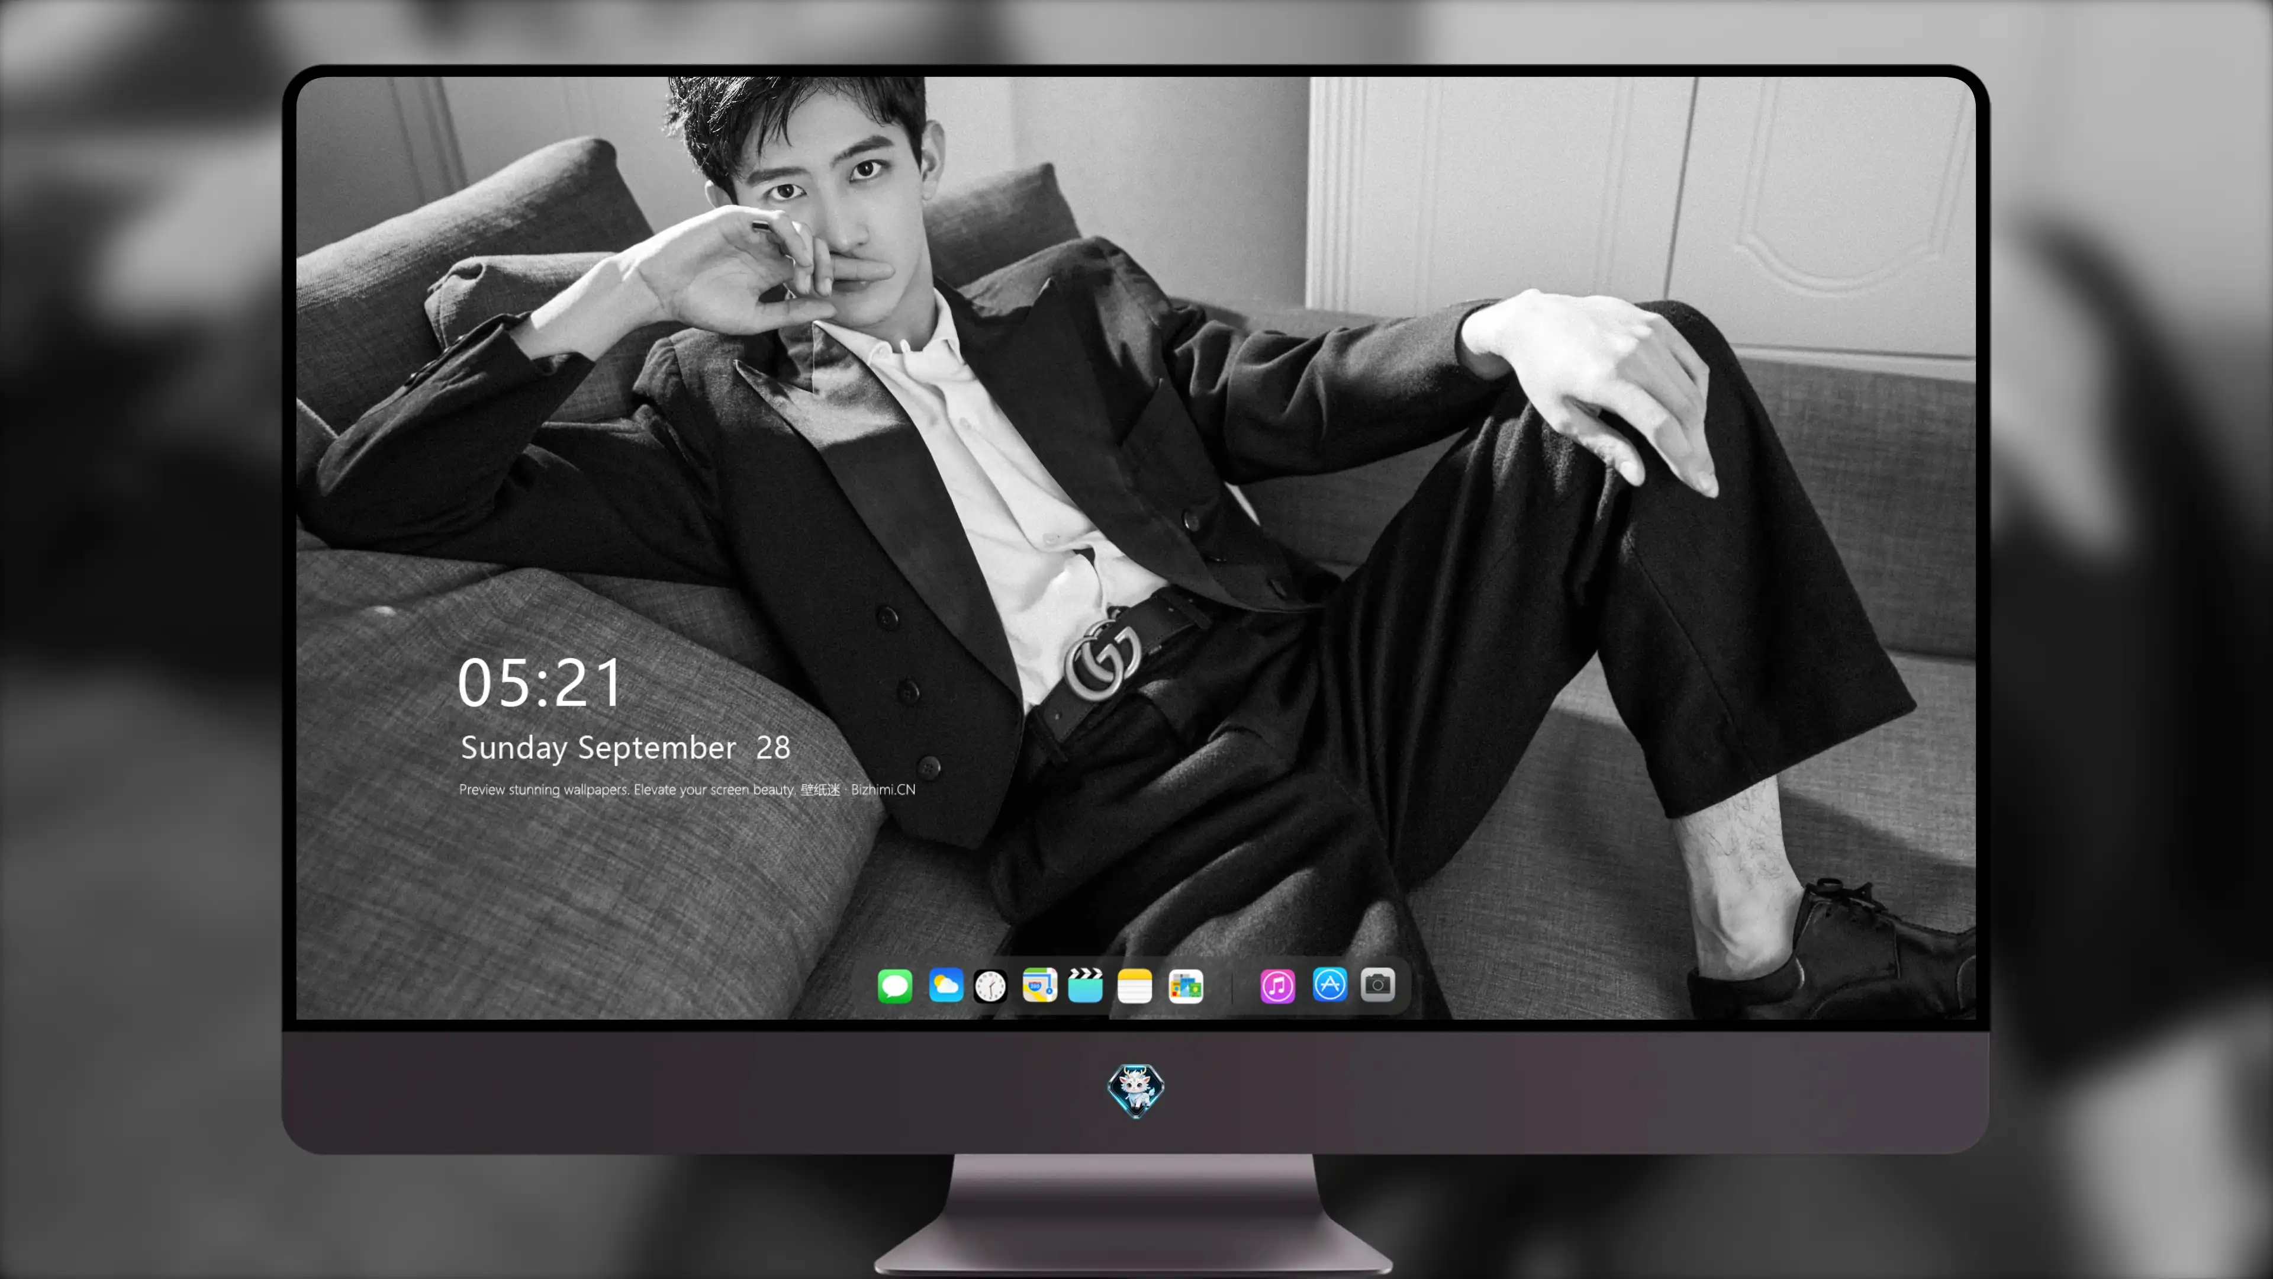The image size is (2273, 1279).
Task: Launch the Maps app from dock
Action: [1039, 985]
